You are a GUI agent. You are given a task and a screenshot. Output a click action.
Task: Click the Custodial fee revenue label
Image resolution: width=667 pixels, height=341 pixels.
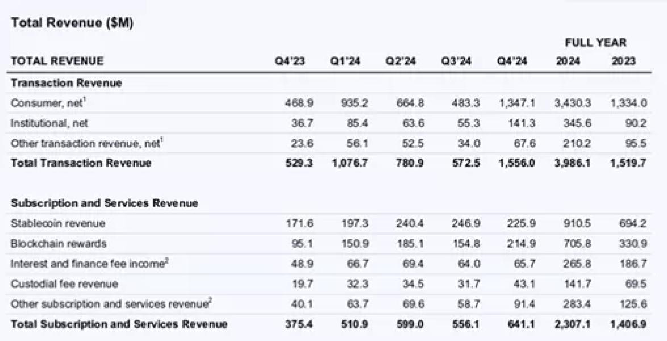(64, 284)
